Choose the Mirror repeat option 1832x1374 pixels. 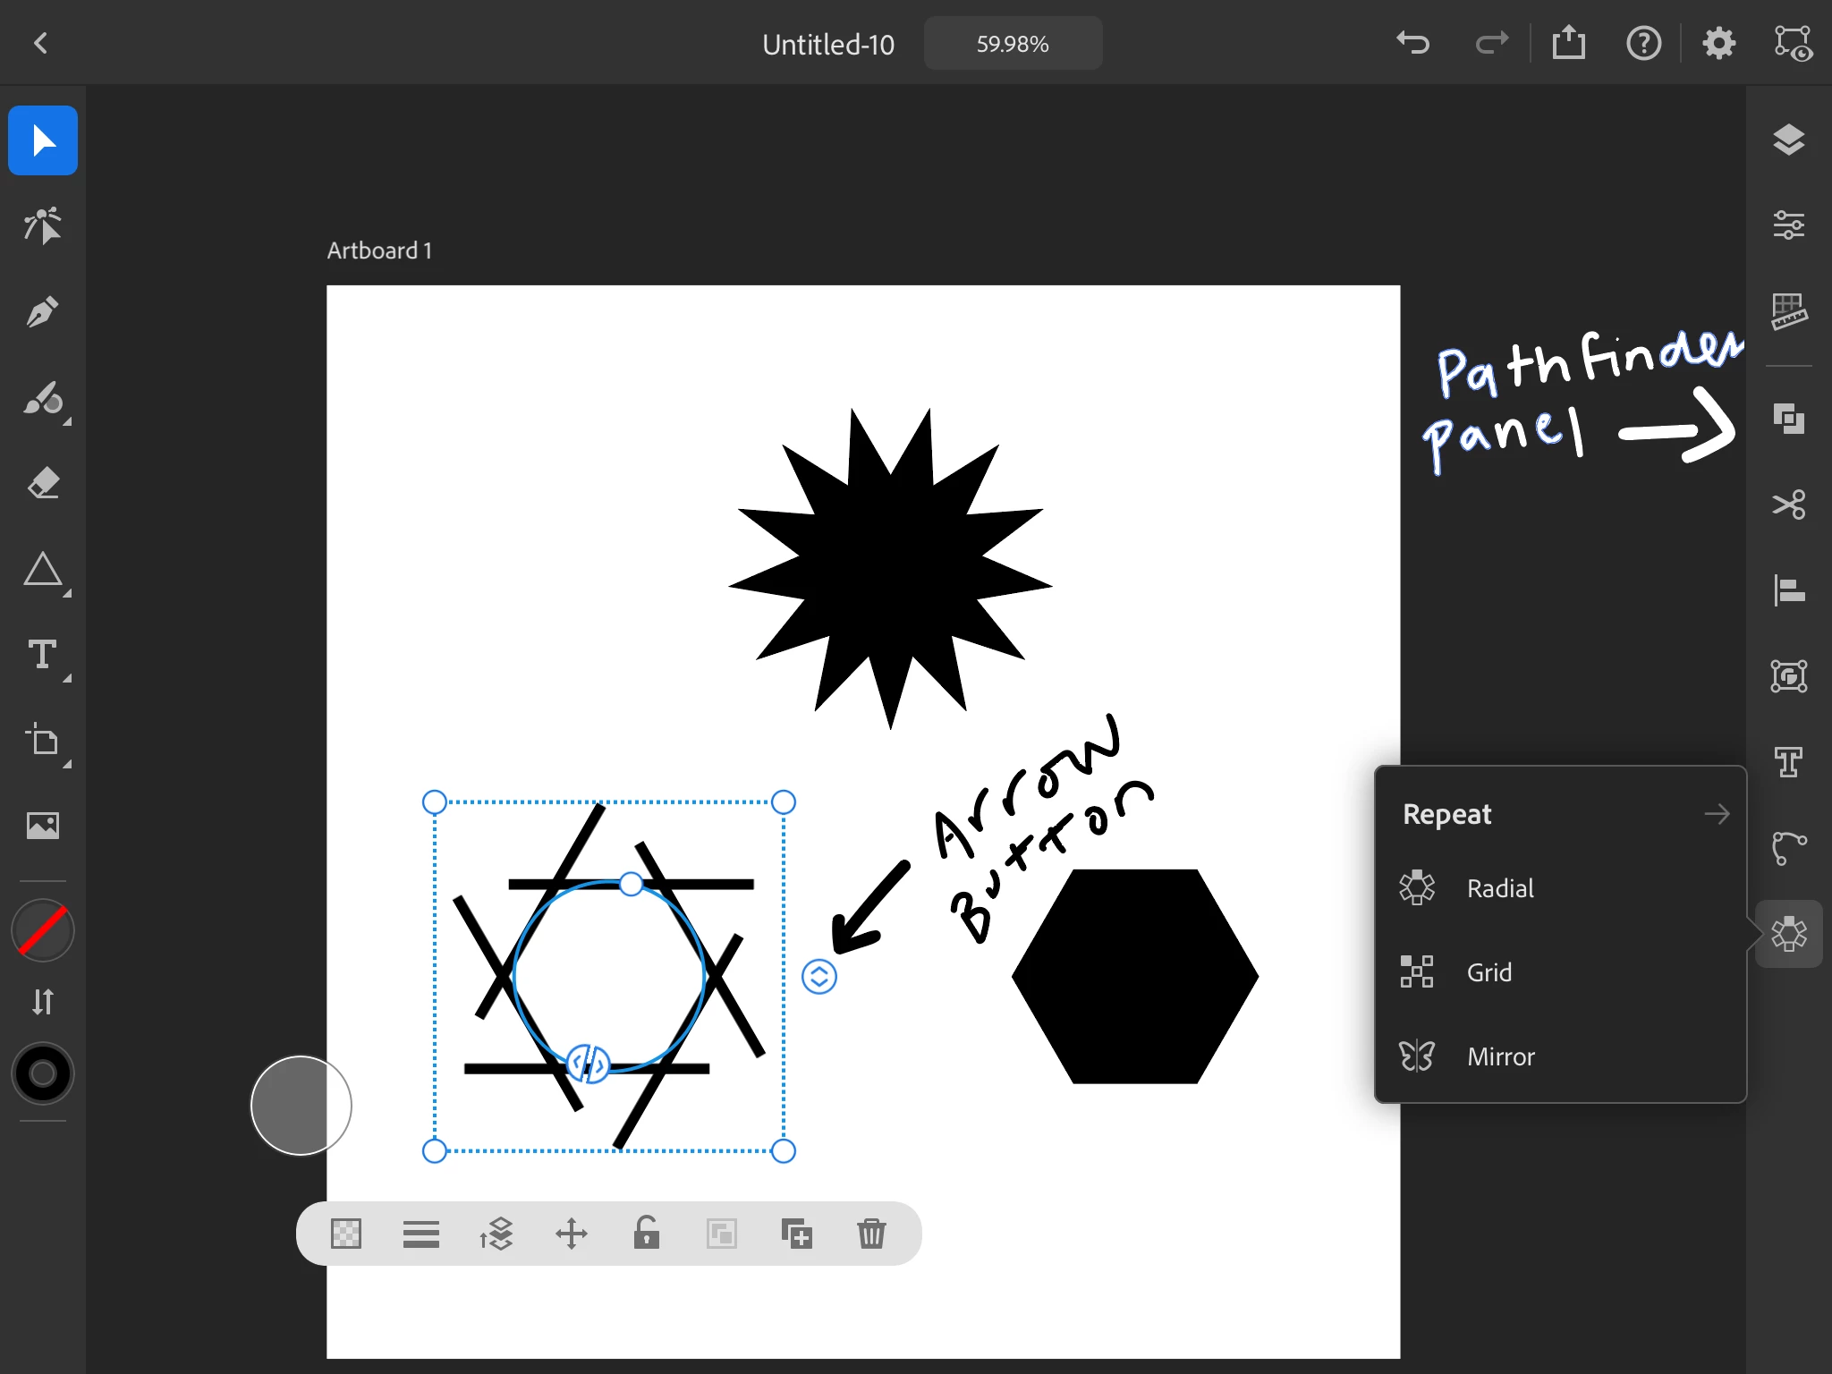coord(1499,1056)
